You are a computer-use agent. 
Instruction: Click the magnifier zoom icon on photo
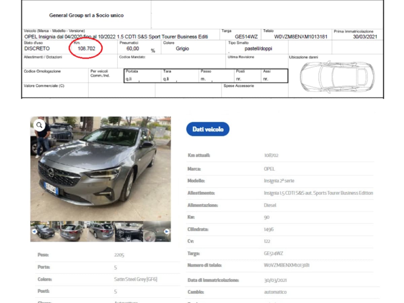coord(39,125)
